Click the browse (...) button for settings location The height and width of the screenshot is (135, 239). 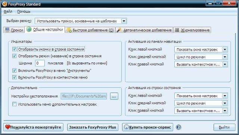pyautogui.click(x=114, y=96)
